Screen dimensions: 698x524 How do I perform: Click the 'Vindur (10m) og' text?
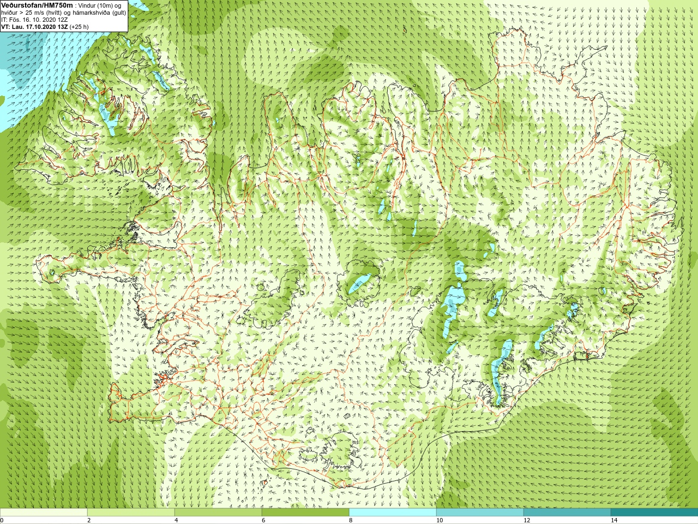(100, 5)
